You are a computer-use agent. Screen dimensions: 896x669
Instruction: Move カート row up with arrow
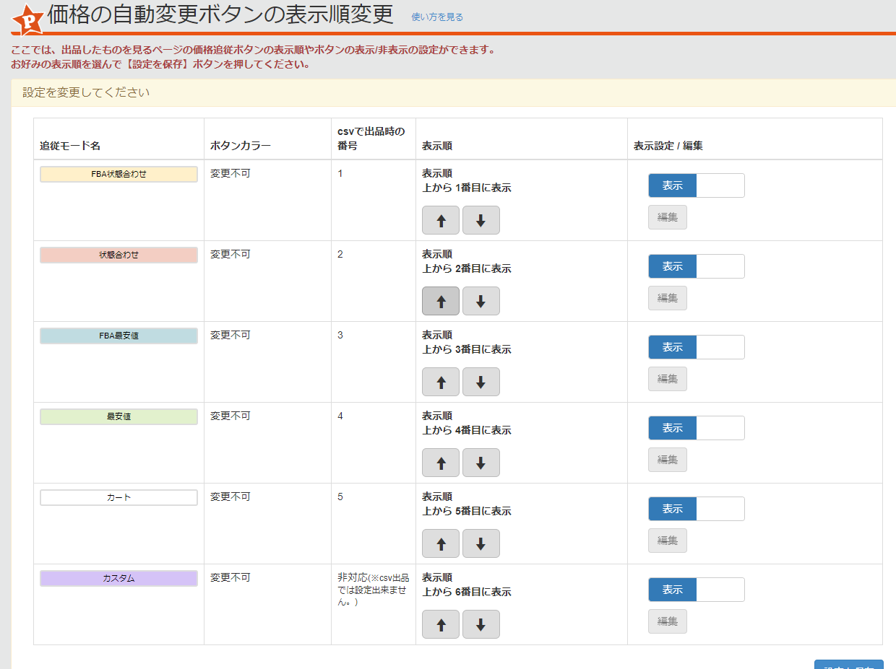(441, 544)
